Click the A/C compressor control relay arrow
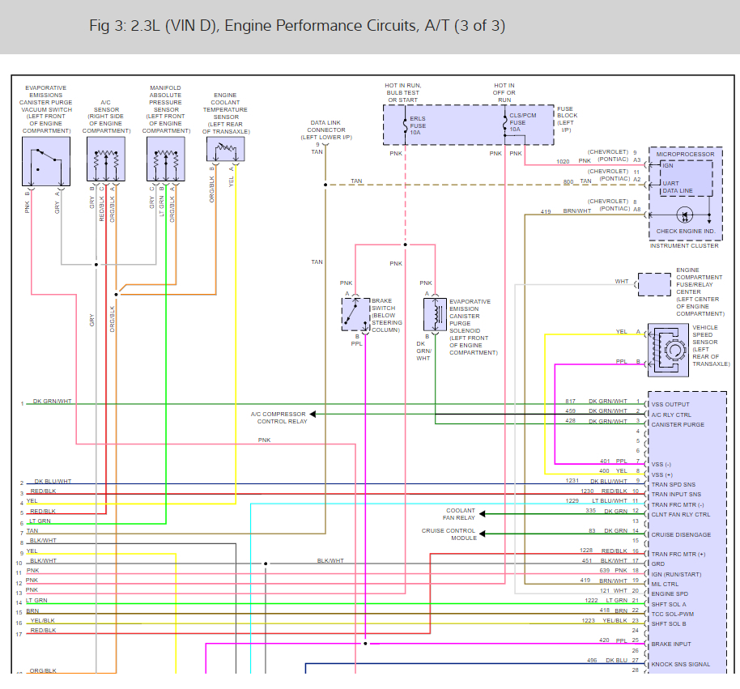This screenshot has width=740, height=689. (x=313, y=414)
